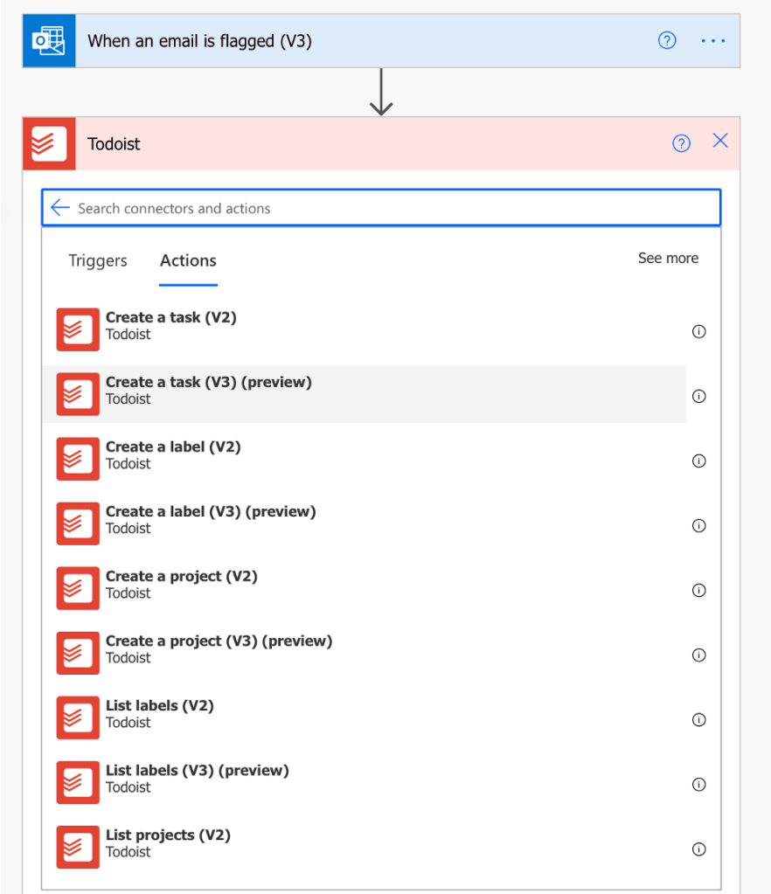The height and width of the screenshot is (894, 771).
Task: Switch to the Triggers tab
Action: coord(97,260)
